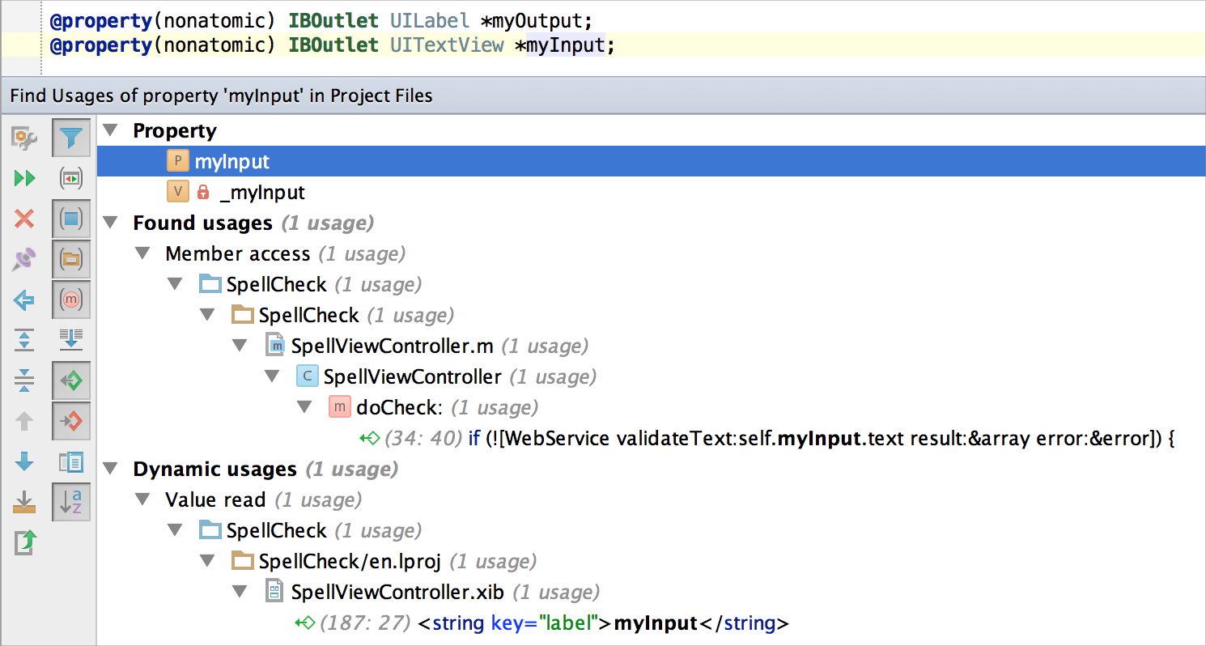Toggle group by method 'm' icon
Screen dimensions: 1206x646
[x=71, y=300]
